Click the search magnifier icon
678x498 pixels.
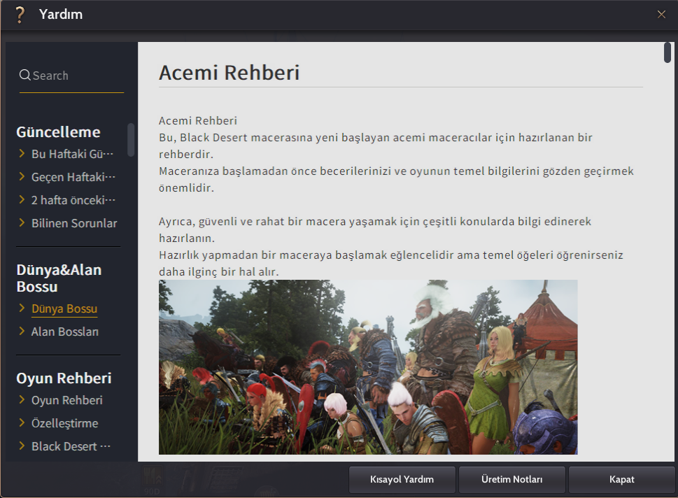coord(25,76)
